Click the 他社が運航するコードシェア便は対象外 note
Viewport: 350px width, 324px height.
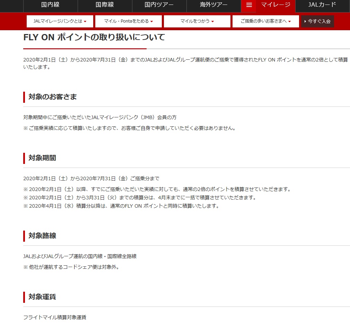tap(71, 267)
